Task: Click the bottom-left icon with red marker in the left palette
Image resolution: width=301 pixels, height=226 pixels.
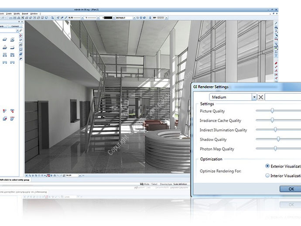Action: [x=5, y=119]
